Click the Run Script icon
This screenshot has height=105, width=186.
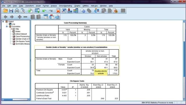(116, 11)
